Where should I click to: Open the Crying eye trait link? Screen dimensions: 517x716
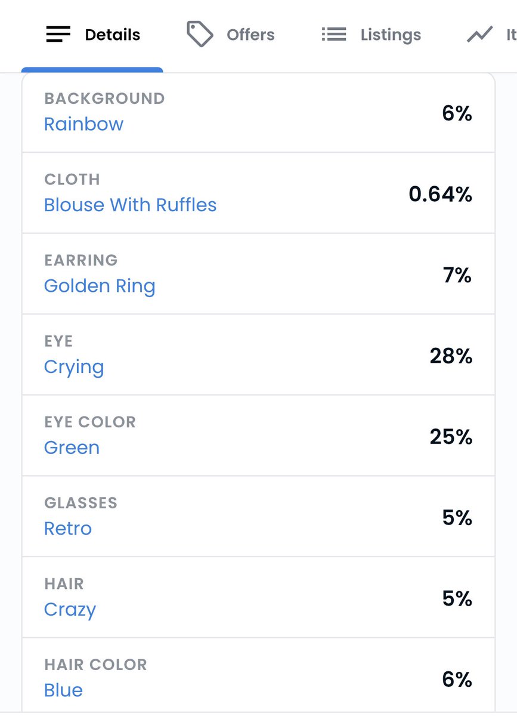coord(74,367)
